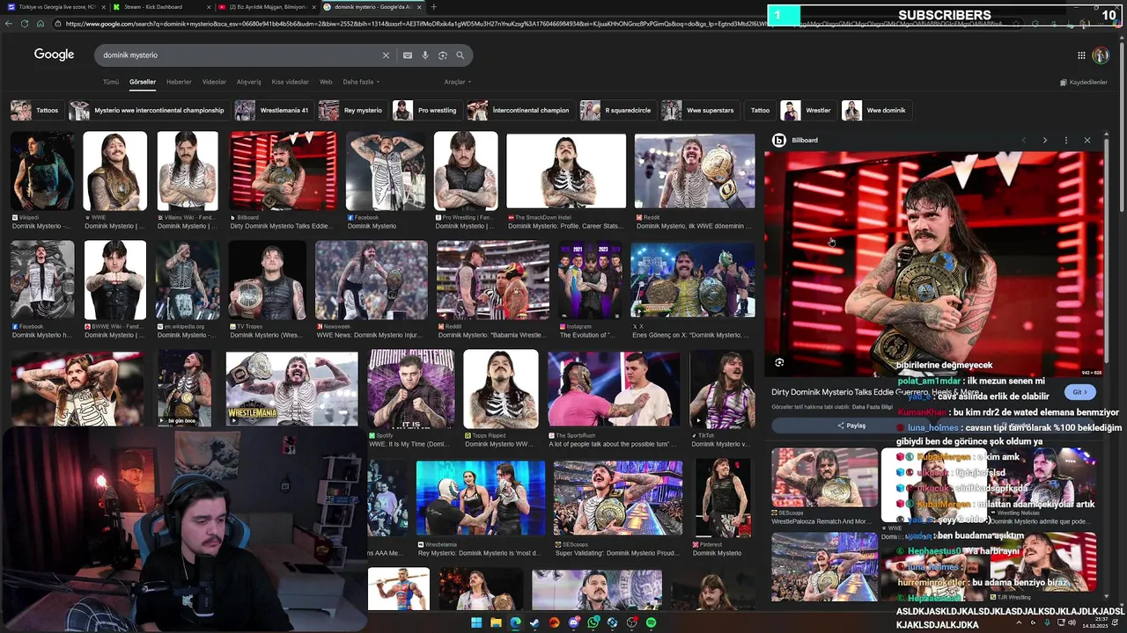Go back in browser history
1127x633 pixels.
[x=9, y=24]
